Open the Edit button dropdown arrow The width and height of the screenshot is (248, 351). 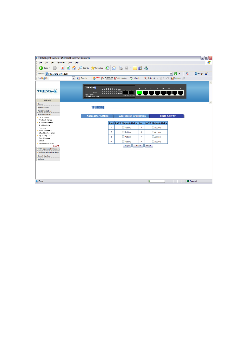coord(131,68)
